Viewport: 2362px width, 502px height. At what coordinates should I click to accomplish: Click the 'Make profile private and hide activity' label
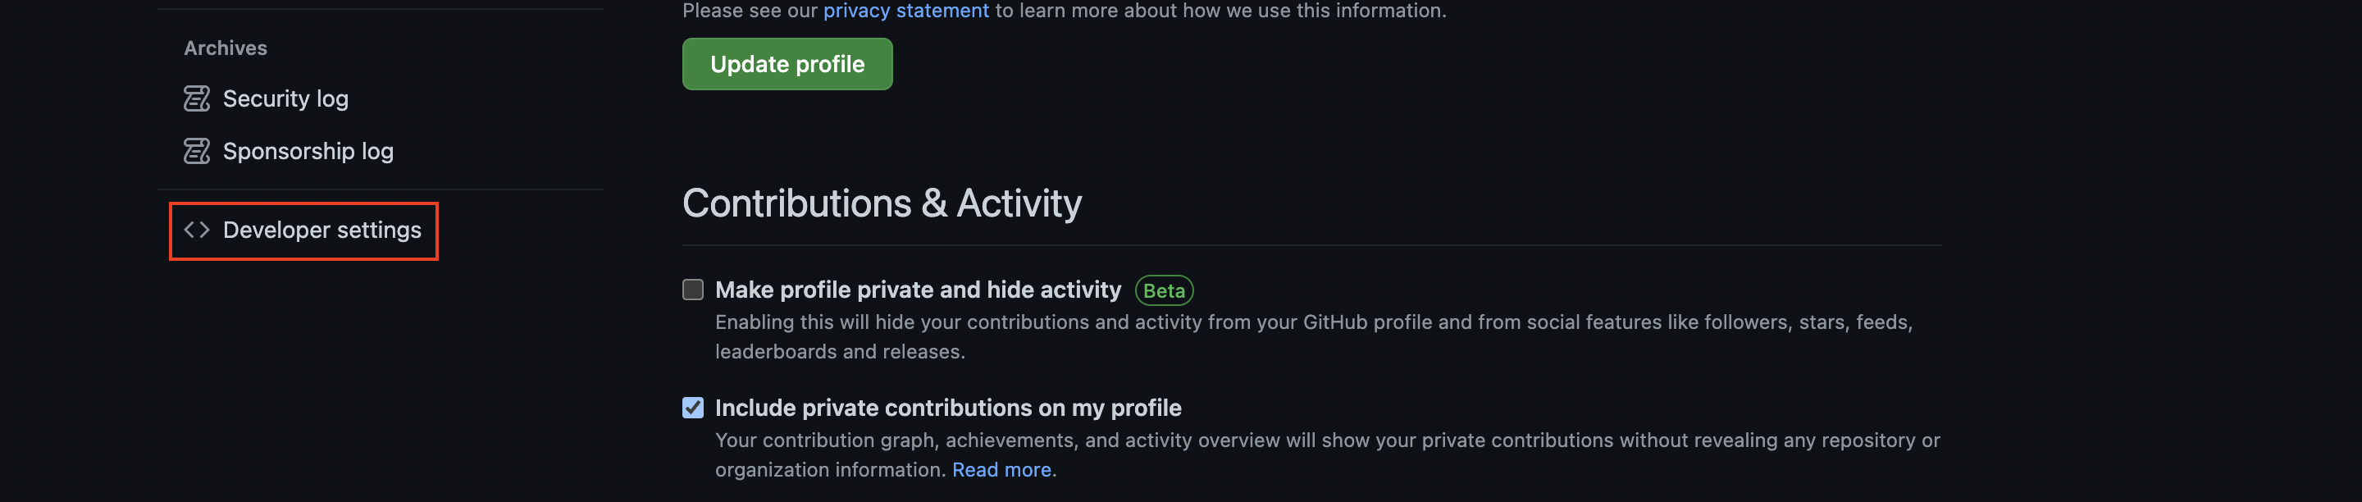[x=918, y=290]
